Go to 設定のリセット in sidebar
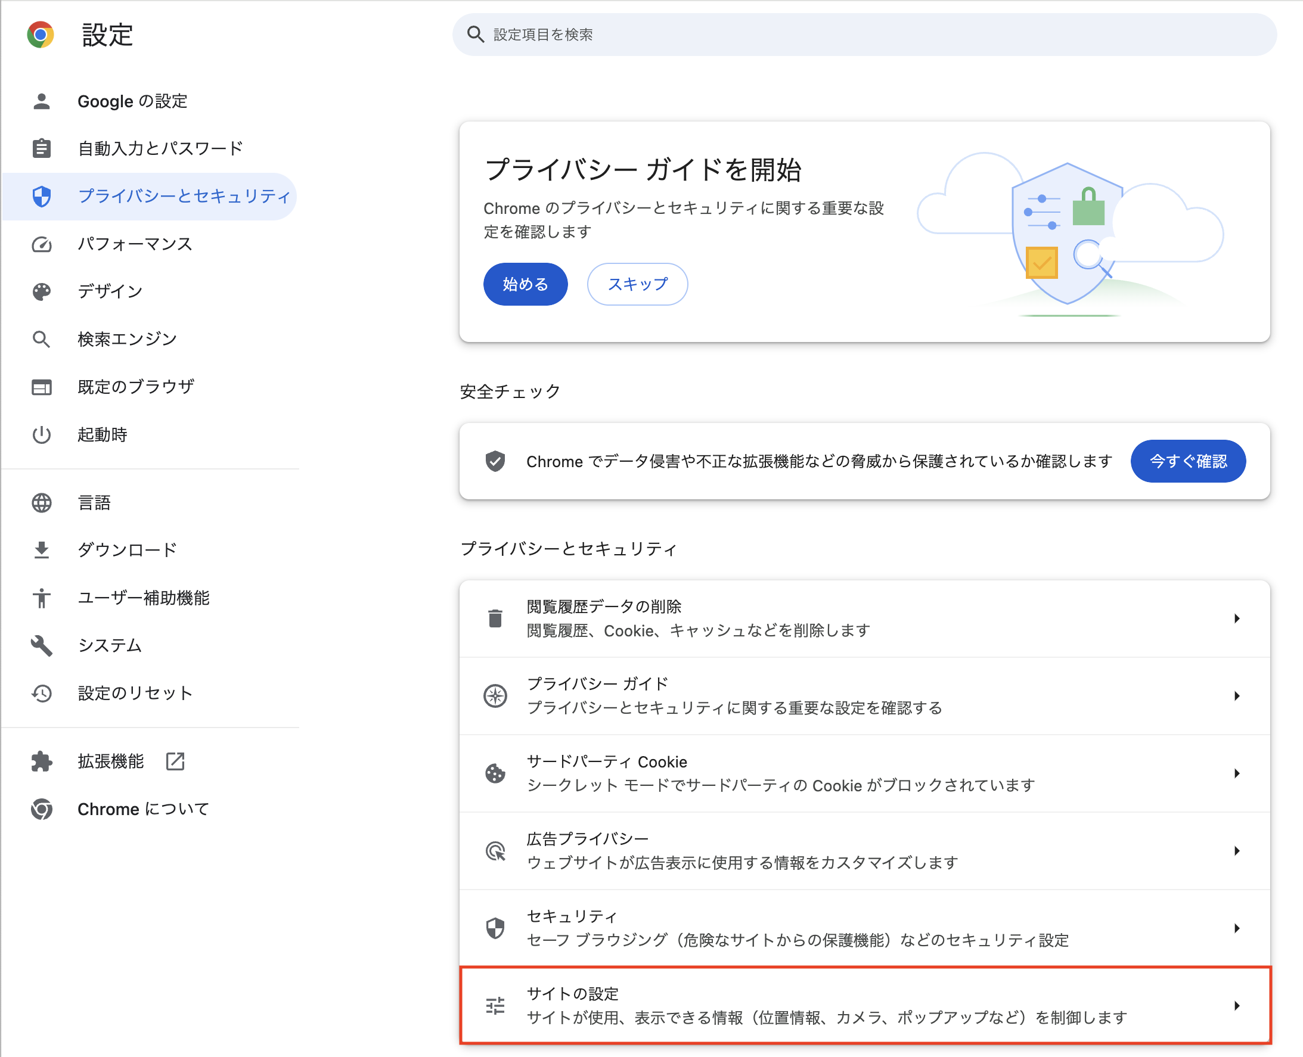1303x1057 pixels. coord(135,693)
